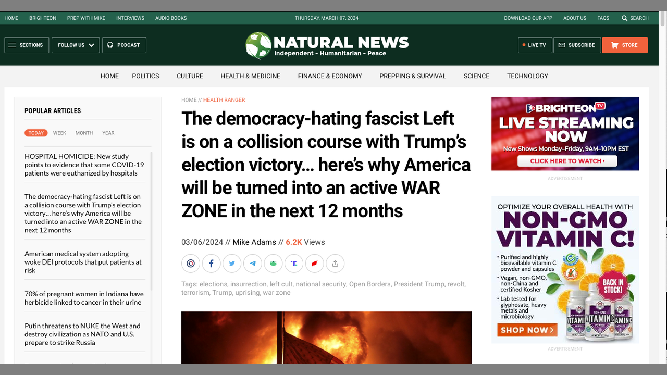Show popular articles for Year
This screenshot has height=375, width=667.
click(x=108, y=133)
